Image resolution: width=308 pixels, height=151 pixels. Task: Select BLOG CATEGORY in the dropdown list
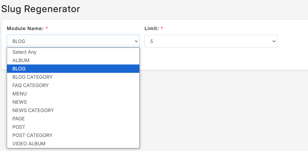[x=73, y=77]
